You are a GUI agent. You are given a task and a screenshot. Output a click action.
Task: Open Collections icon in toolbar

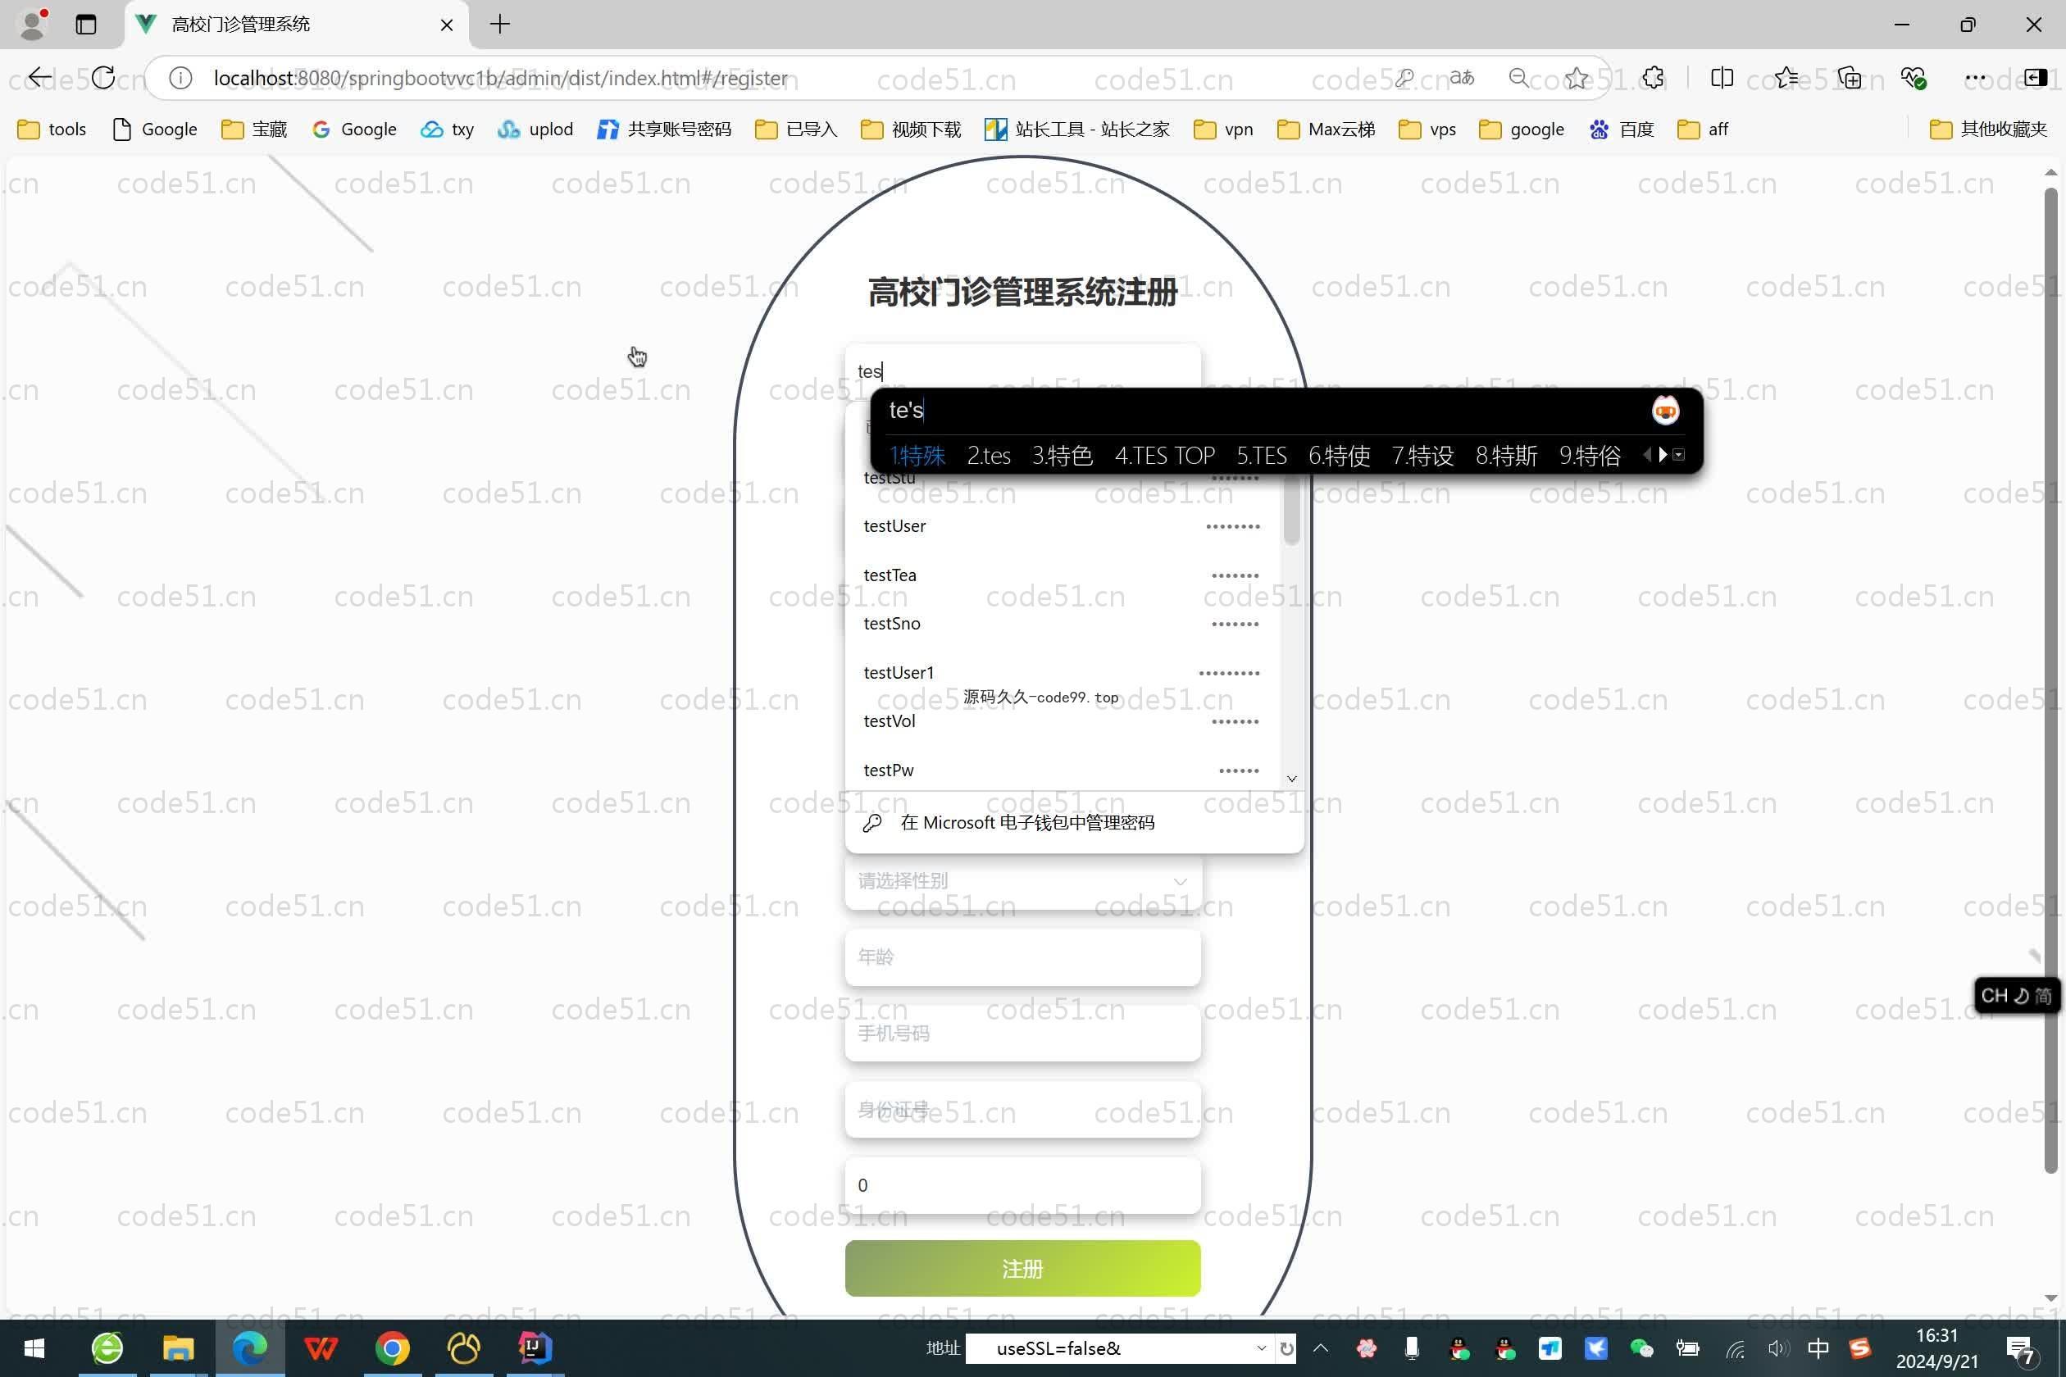coord(1850,78)
